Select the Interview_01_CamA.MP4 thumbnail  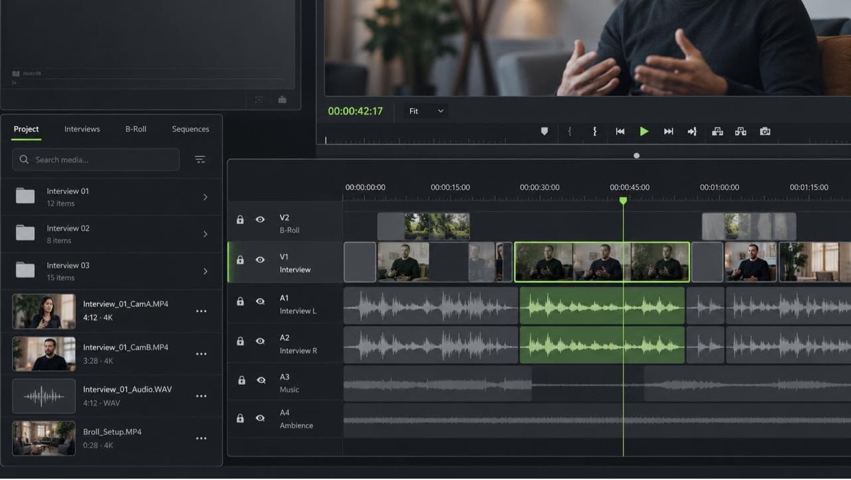(44, 311)
